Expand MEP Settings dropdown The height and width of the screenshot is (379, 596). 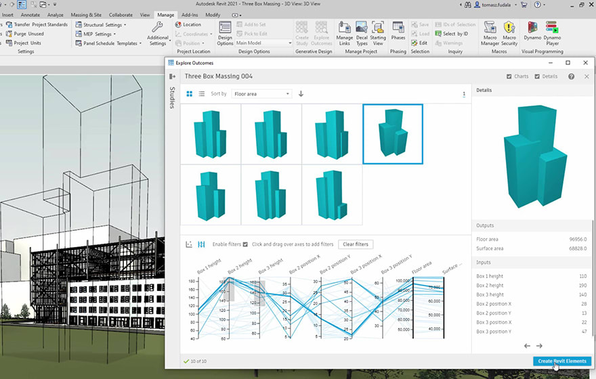coord(95,34)
